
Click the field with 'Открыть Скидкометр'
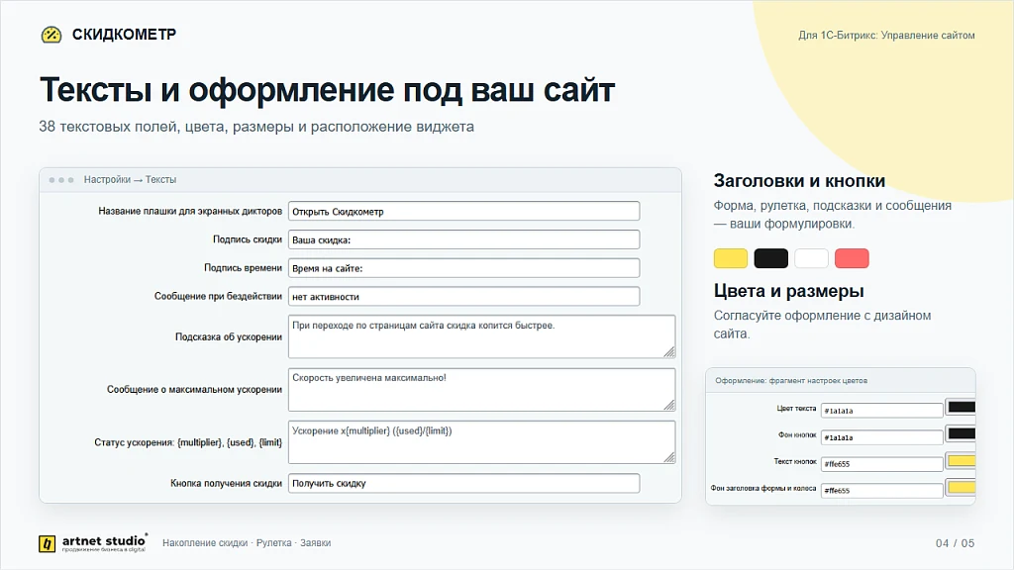coord(463,212)
